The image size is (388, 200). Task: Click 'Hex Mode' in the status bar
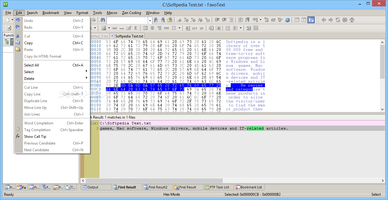(172, 195)
